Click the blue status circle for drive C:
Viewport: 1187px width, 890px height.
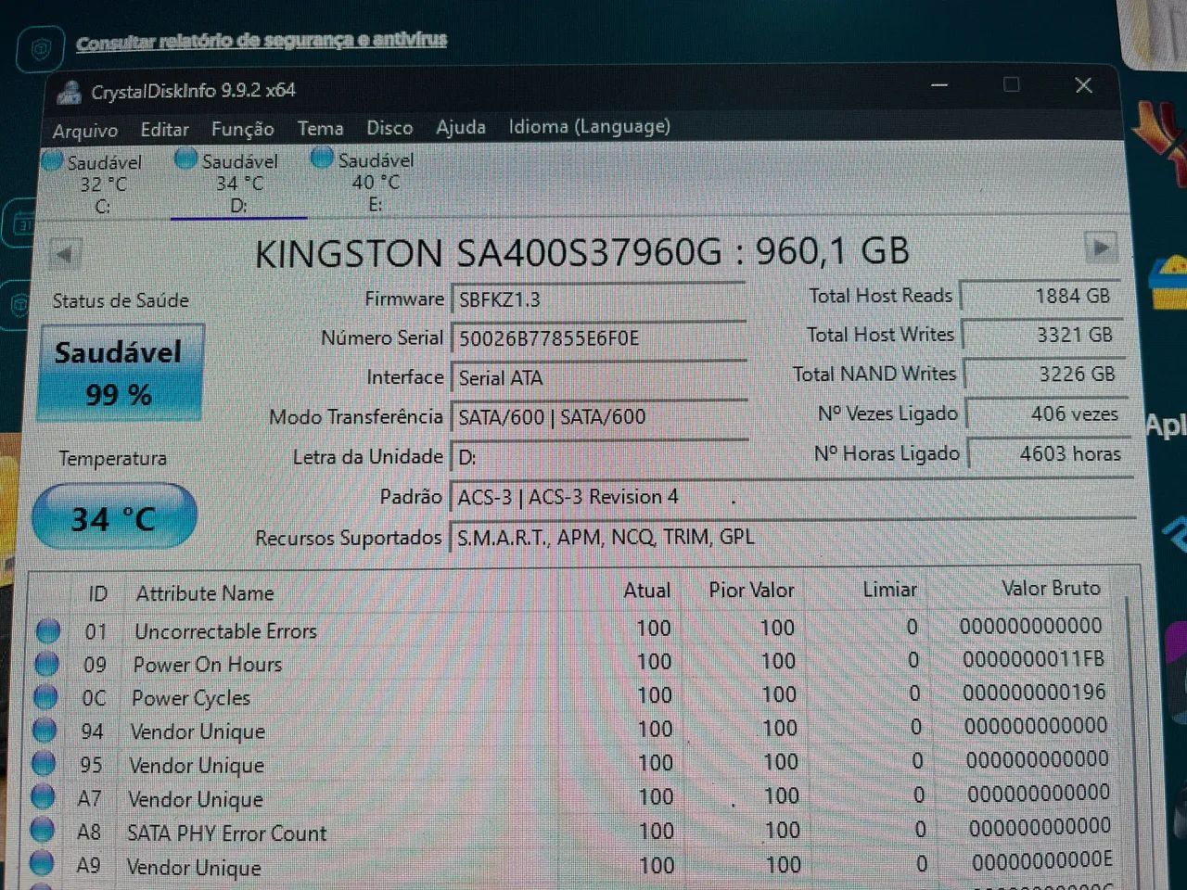(x=53, y=161)
